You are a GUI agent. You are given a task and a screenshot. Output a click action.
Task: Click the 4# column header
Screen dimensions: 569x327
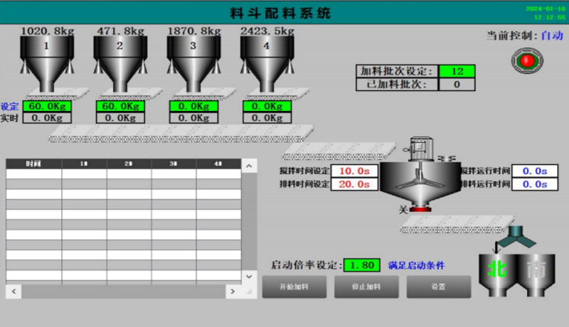pos(219,163)
